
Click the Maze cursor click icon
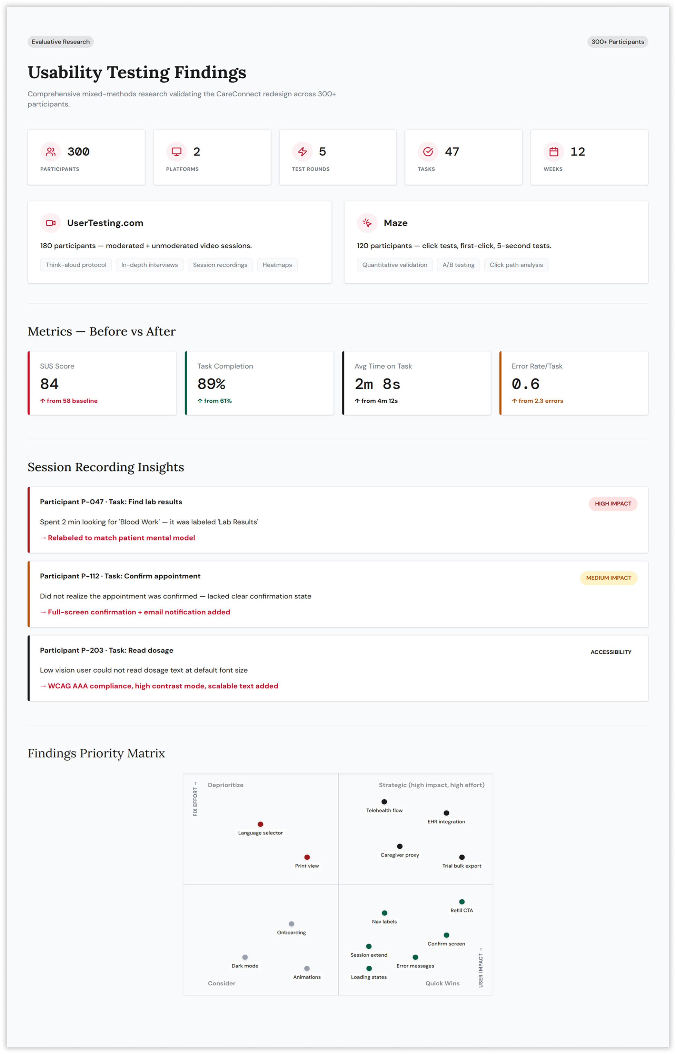pos(367,223)
